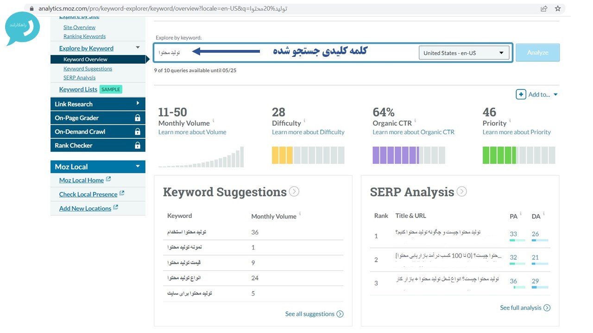Expand the Link Research menu arrow
This screenshot has width=593, height=333.
click(x=138, y=103)
